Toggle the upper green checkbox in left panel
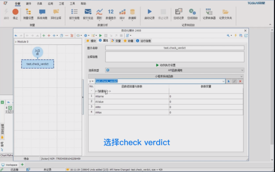Screen dimensions: 275x172 10,108
